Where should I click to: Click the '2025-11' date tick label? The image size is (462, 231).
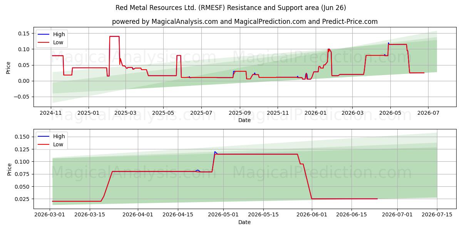(x=278, y=113)
